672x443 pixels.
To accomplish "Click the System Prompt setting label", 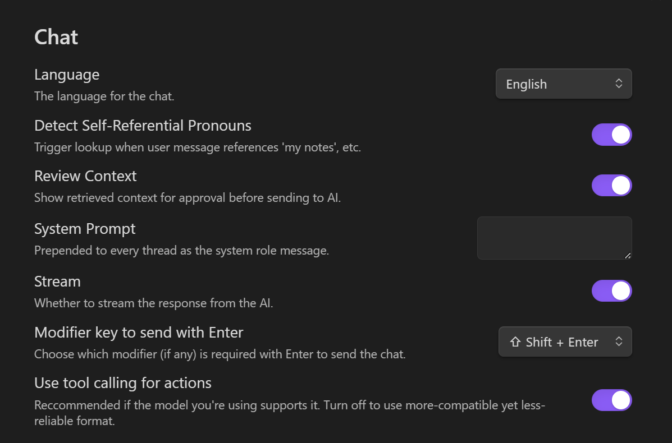I will pyautogui.click(x=85, y=229).
